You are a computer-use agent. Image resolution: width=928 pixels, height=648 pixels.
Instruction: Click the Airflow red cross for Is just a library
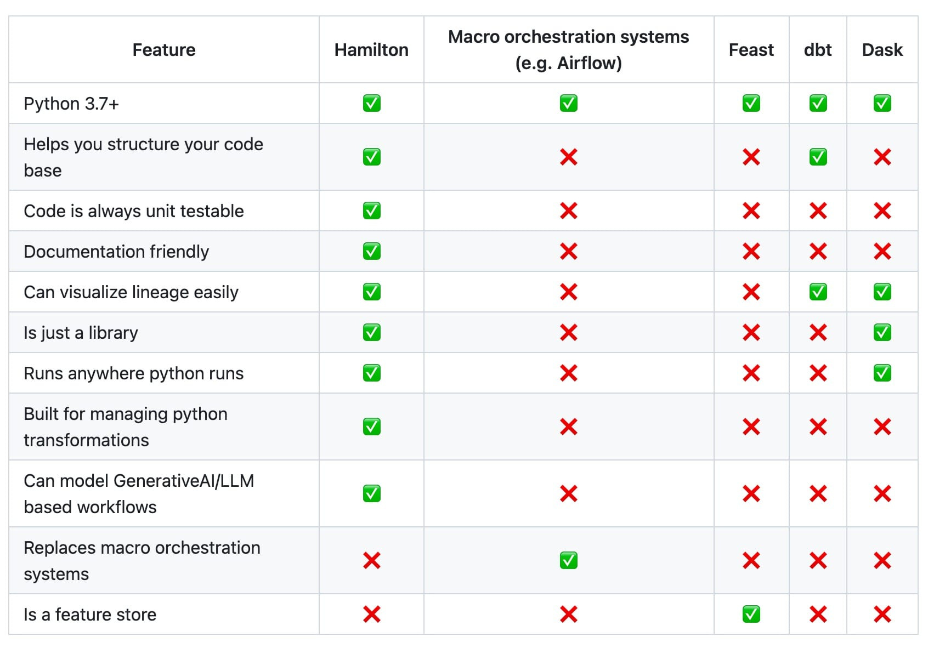(568, 332)
